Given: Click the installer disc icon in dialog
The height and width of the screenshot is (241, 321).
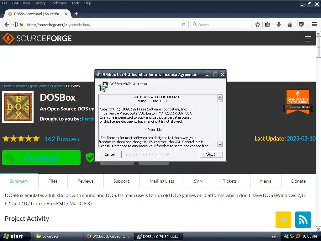Looking at the screenshot, I should (103, 87).
